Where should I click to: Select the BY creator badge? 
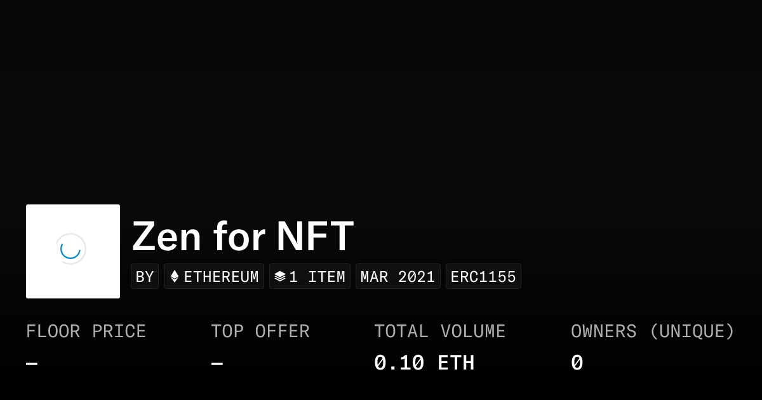point(145,277)
